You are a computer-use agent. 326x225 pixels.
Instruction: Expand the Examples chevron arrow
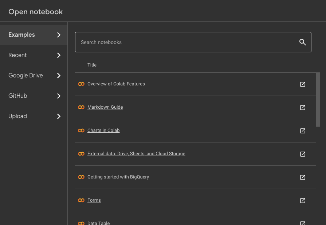click(59, 35)
